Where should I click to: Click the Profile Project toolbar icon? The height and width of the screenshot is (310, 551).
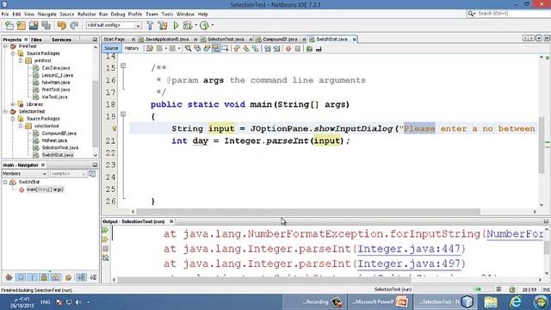204,25
